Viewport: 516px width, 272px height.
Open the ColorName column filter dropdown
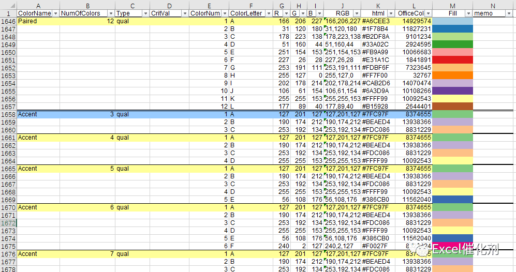pyautogui.click(x=55, y=13)
